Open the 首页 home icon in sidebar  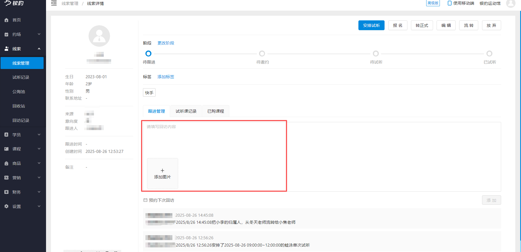click(6, 20)
